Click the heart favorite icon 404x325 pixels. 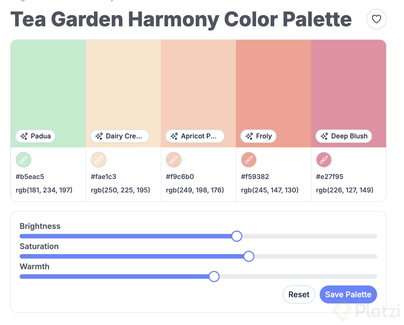coord(376,19)
